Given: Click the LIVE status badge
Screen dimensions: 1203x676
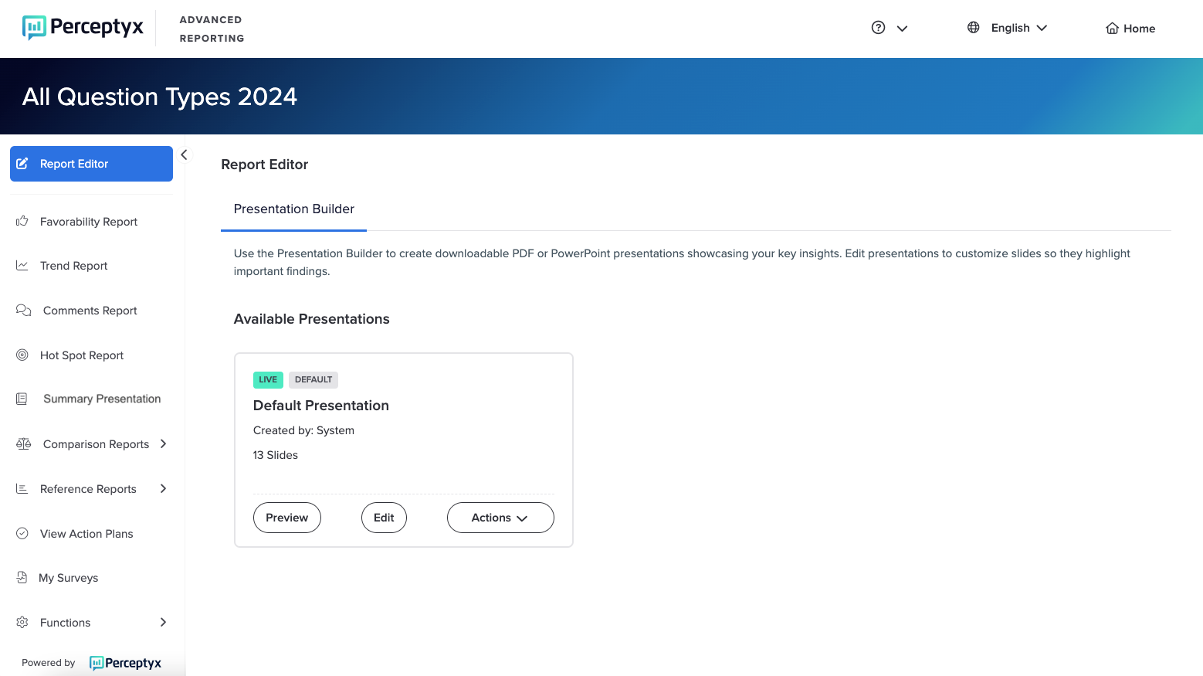Looking at the screenshot, I should [x=268, y=379].
